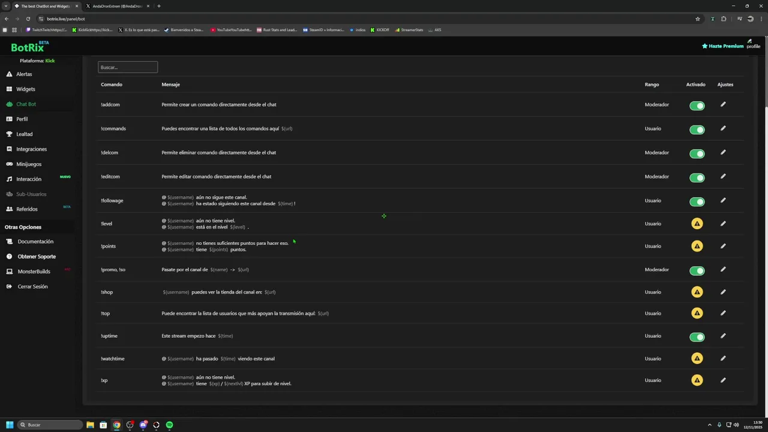Turn off the !followage toggle
The width and height of the screenshot is (768, 432).
click(x=697, y=202)
